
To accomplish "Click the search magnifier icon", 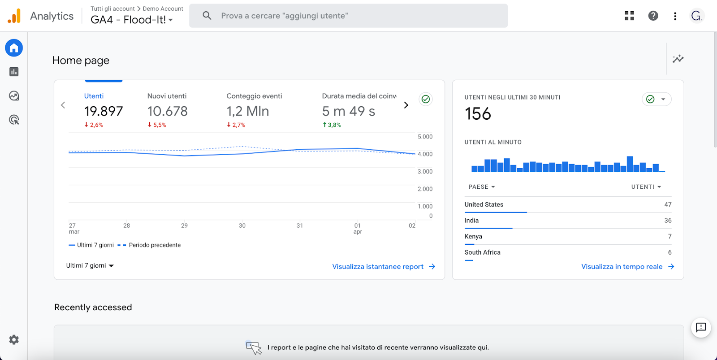I will [207, 16].
